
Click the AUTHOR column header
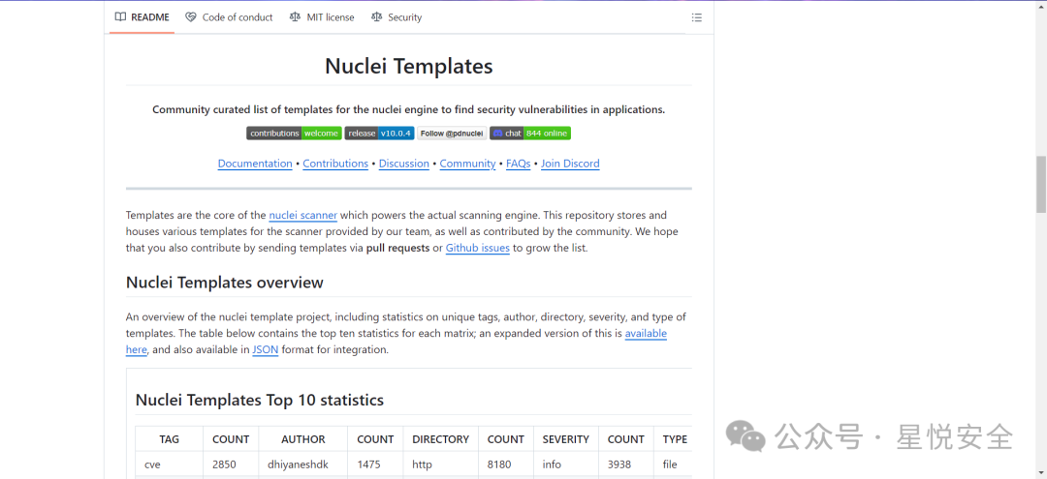(303, 439)
